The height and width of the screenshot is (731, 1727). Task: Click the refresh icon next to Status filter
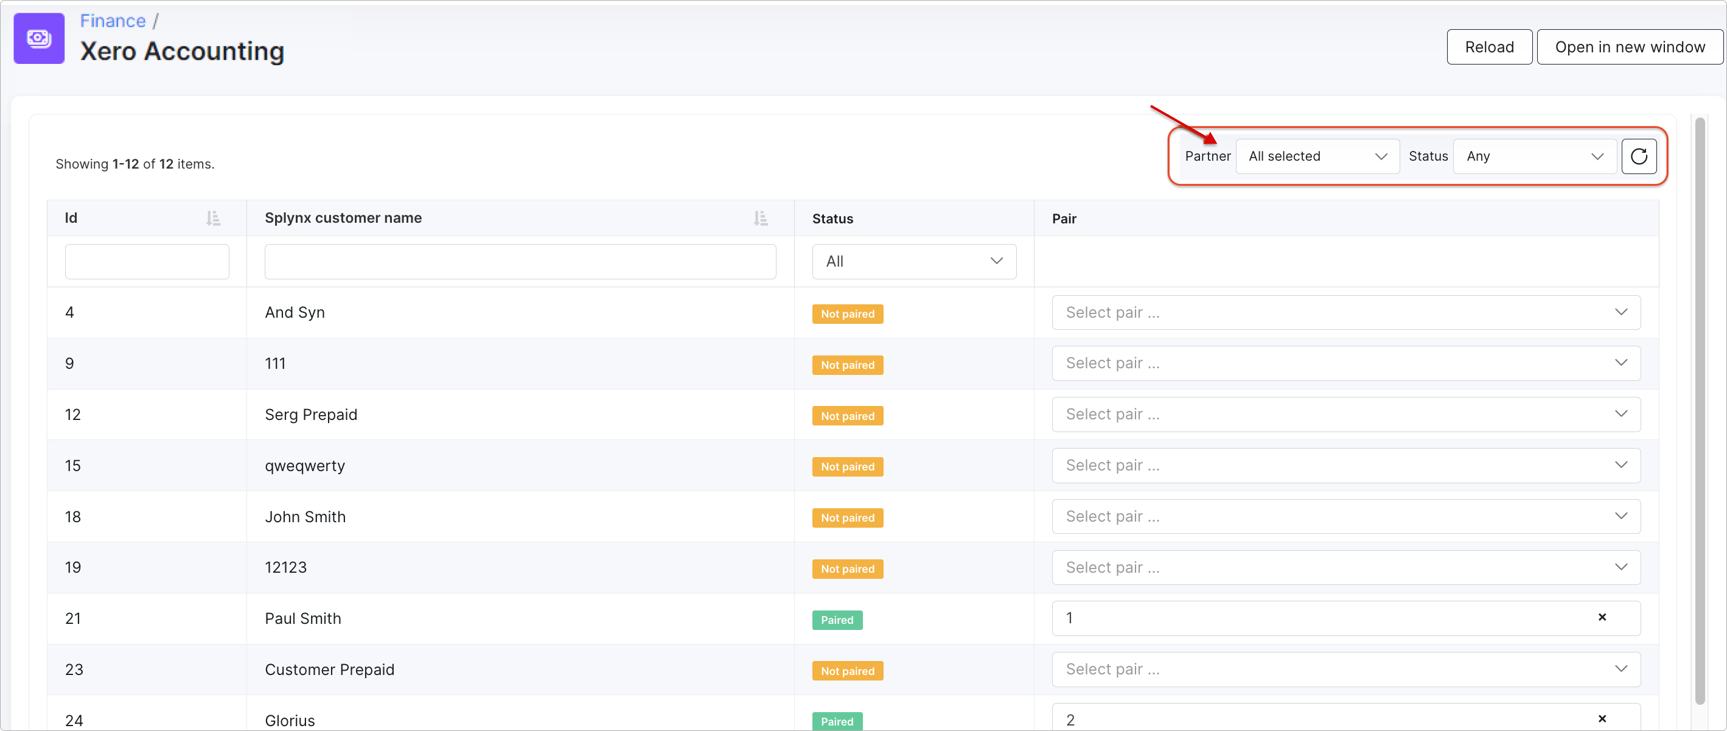[x=1639, y=156]
